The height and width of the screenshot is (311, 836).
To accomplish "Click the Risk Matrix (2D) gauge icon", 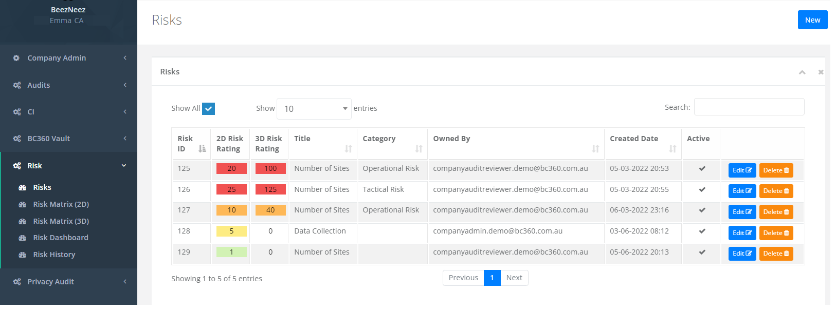I will tap(23, 204).
